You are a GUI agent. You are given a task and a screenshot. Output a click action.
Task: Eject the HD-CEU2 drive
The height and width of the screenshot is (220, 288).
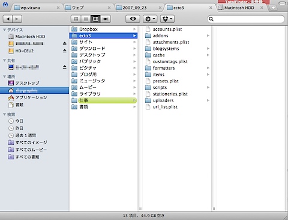64,50
